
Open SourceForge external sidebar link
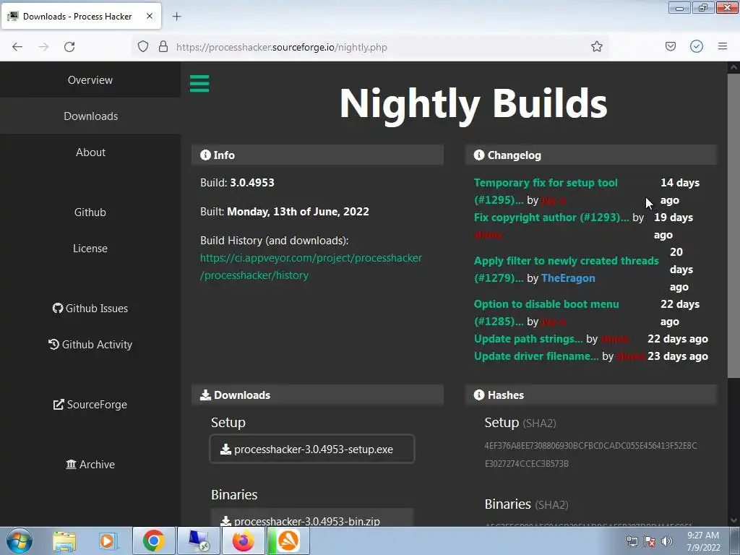click(90, 405)
